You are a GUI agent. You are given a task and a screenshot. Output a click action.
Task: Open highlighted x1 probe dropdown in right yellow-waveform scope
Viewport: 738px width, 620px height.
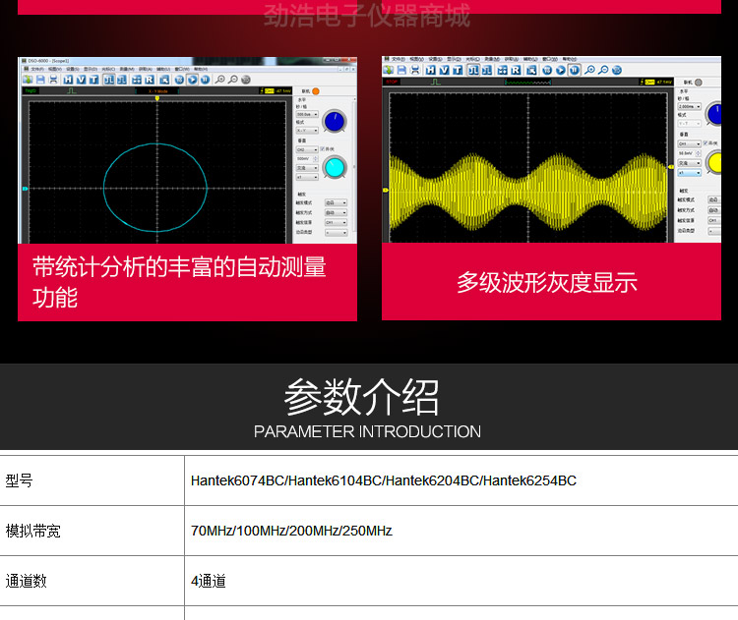point(690,173)
